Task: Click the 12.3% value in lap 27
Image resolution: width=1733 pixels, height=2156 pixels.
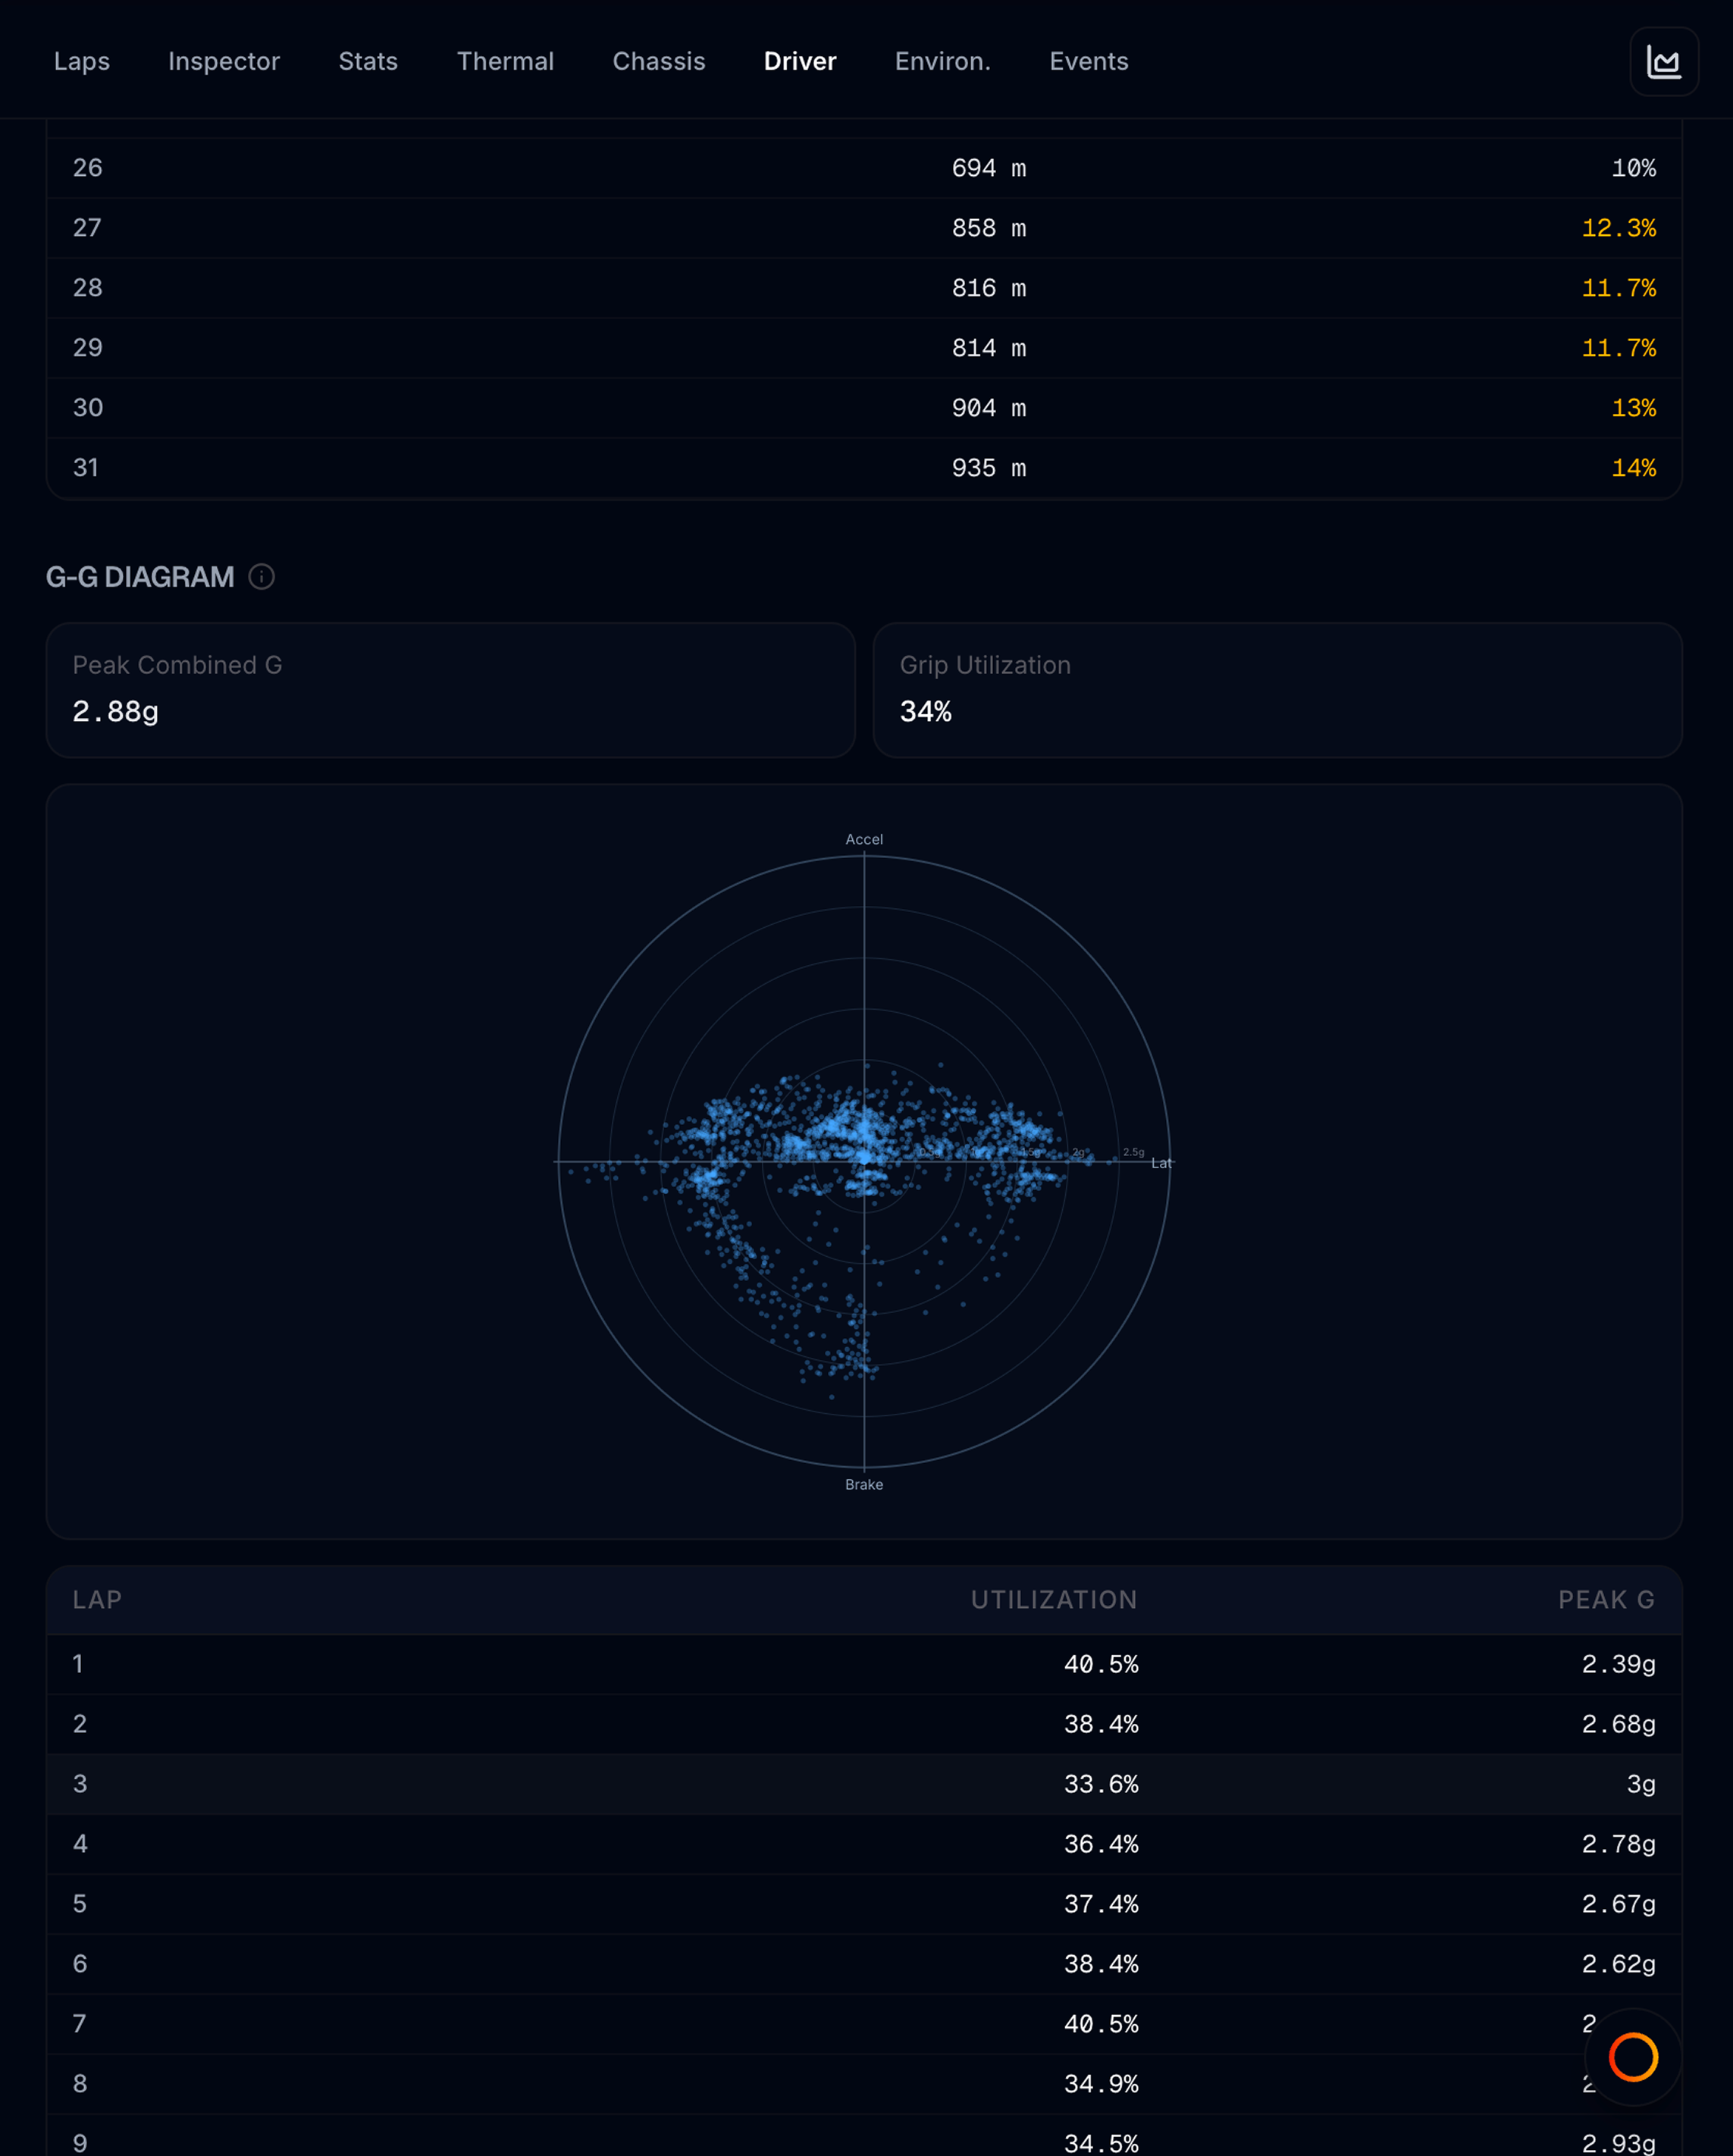Action: (x=1618, y=228)
